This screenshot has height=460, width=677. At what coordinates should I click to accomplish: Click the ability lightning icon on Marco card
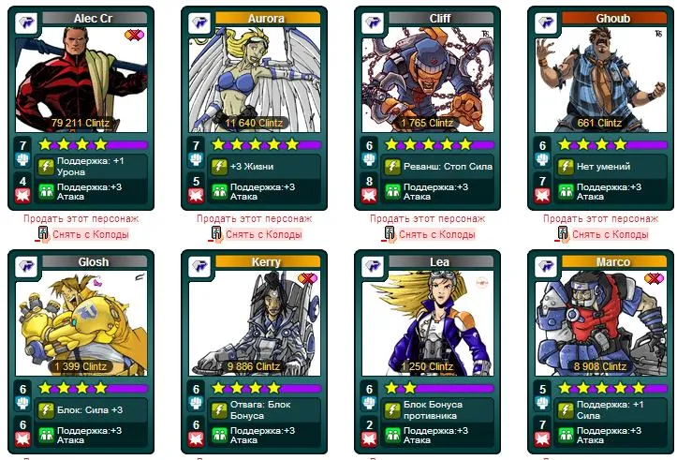[566, 410]
